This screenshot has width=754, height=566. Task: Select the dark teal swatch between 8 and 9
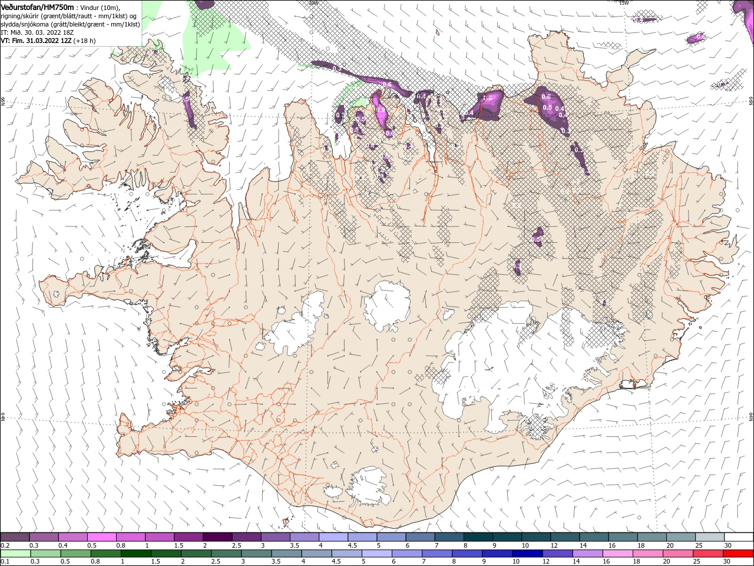pos(478,537)
